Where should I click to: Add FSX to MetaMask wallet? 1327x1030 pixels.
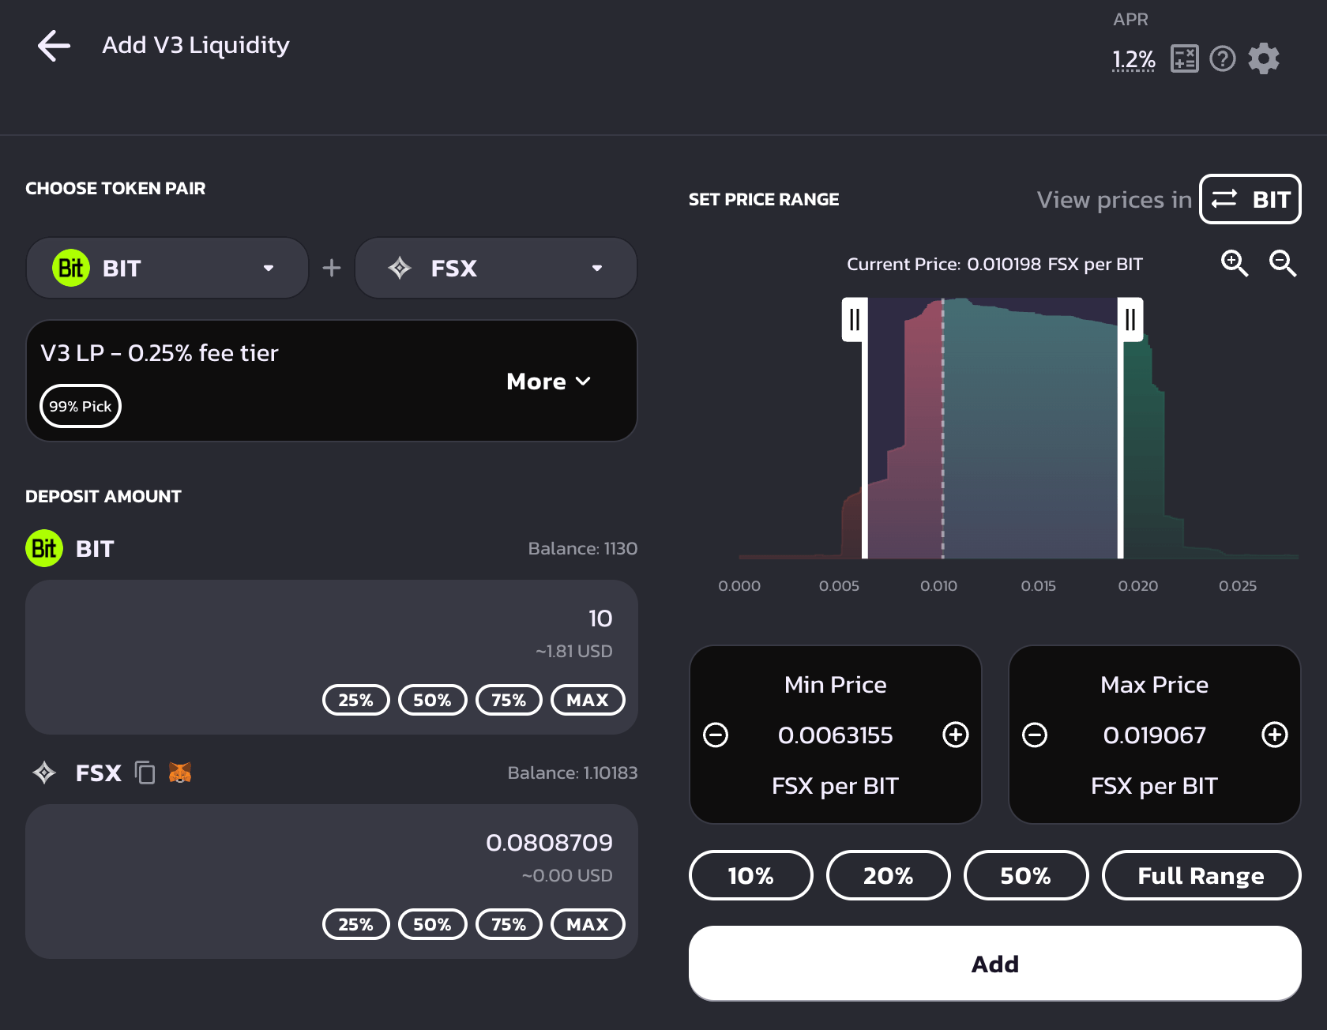click(x=180, y=772)
